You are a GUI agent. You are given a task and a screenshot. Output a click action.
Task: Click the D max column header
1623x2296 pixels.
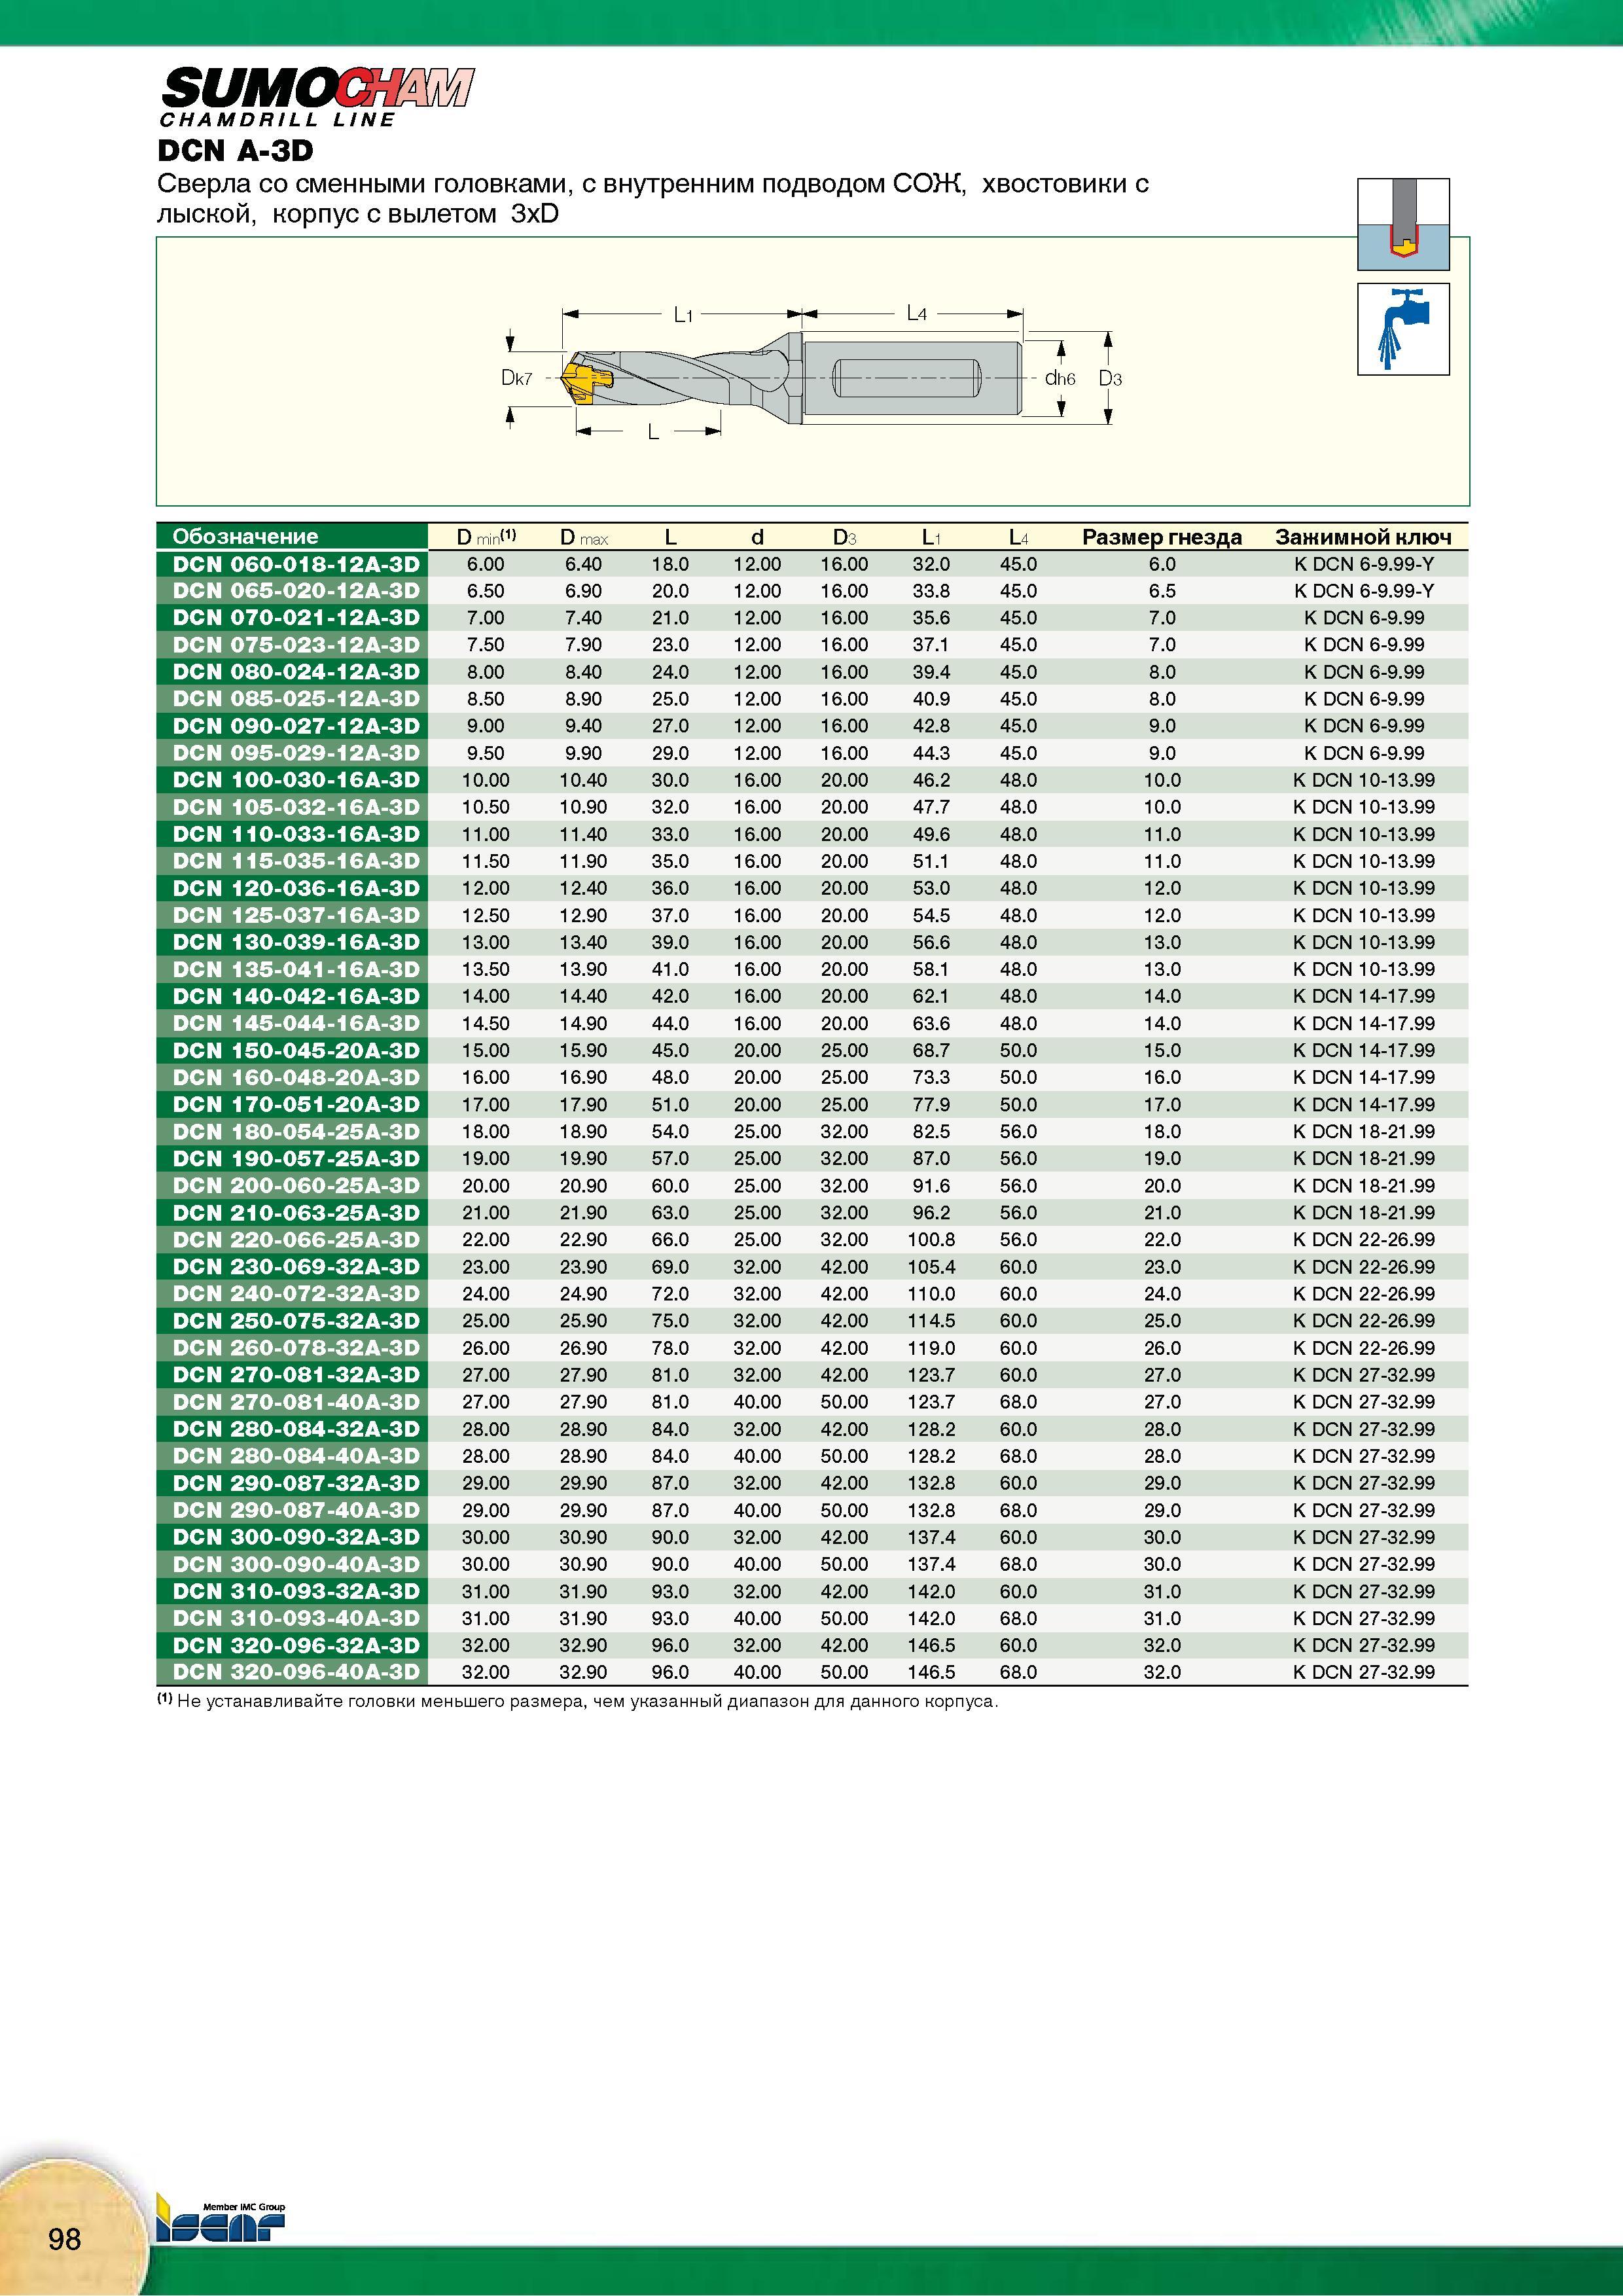click(584, 537)
